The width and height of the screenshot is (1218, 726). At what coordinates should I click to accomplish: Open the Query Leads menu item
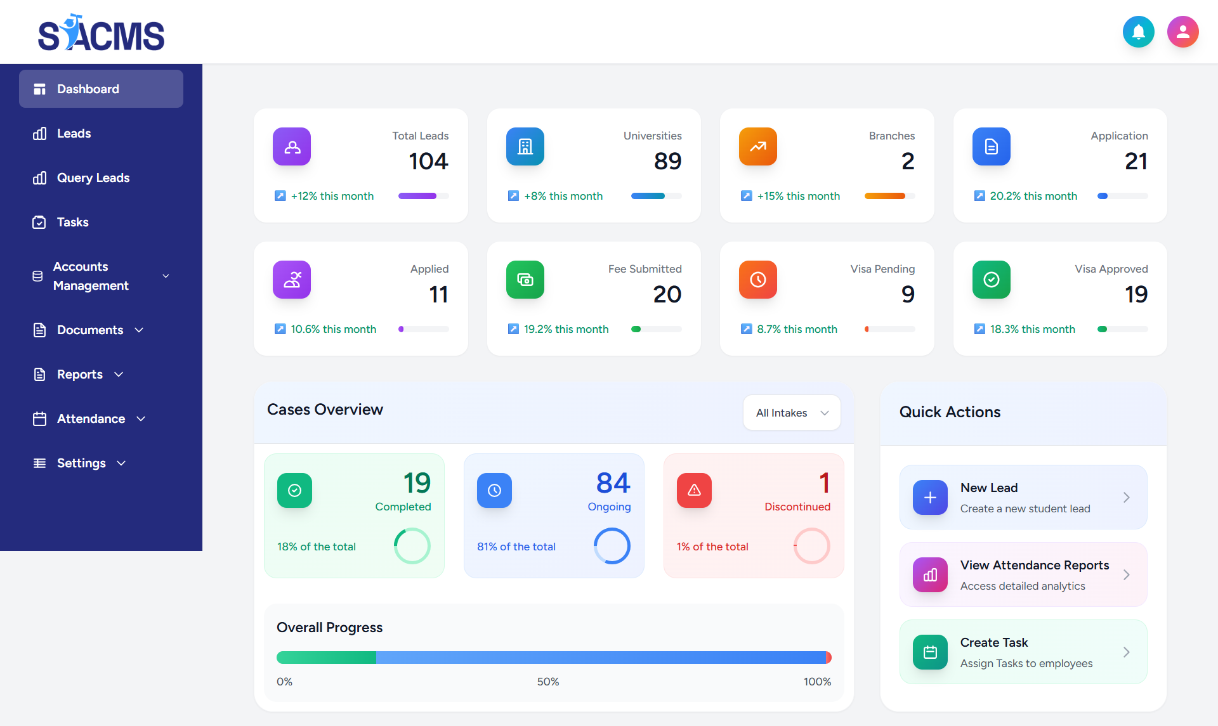click(x=93, y=178)
